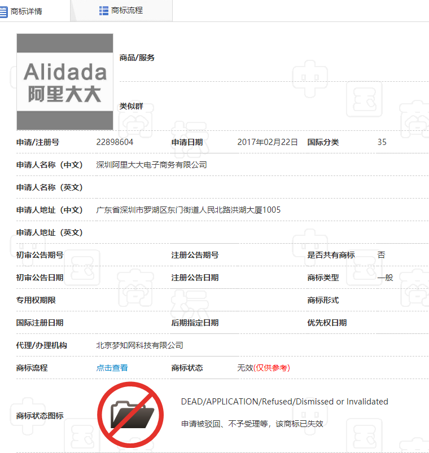429x453 pixels.
Task: Click the 申请人名称（英文） label
Action: pyautogui.click(x=50, y=187)
